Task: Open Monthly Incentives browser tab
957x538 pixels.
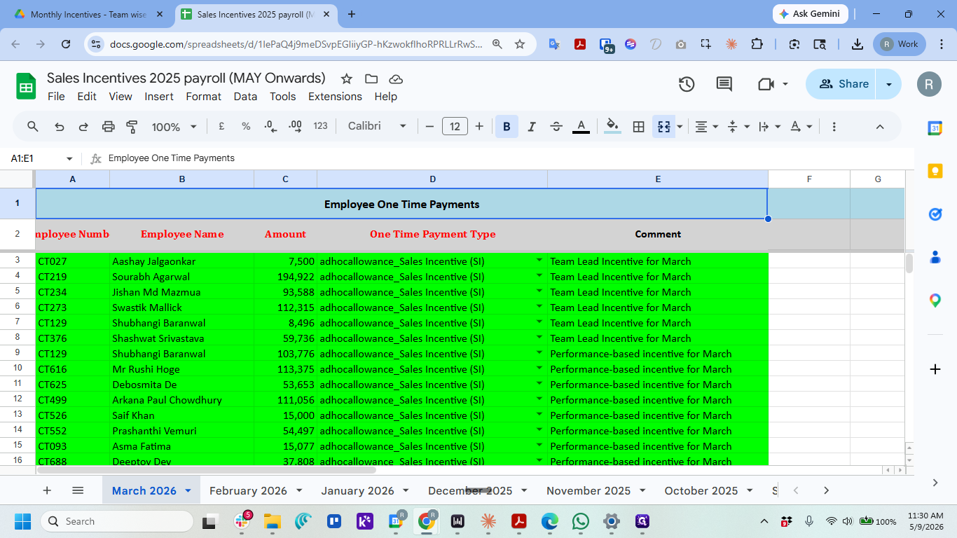Action: coord(88,14)
